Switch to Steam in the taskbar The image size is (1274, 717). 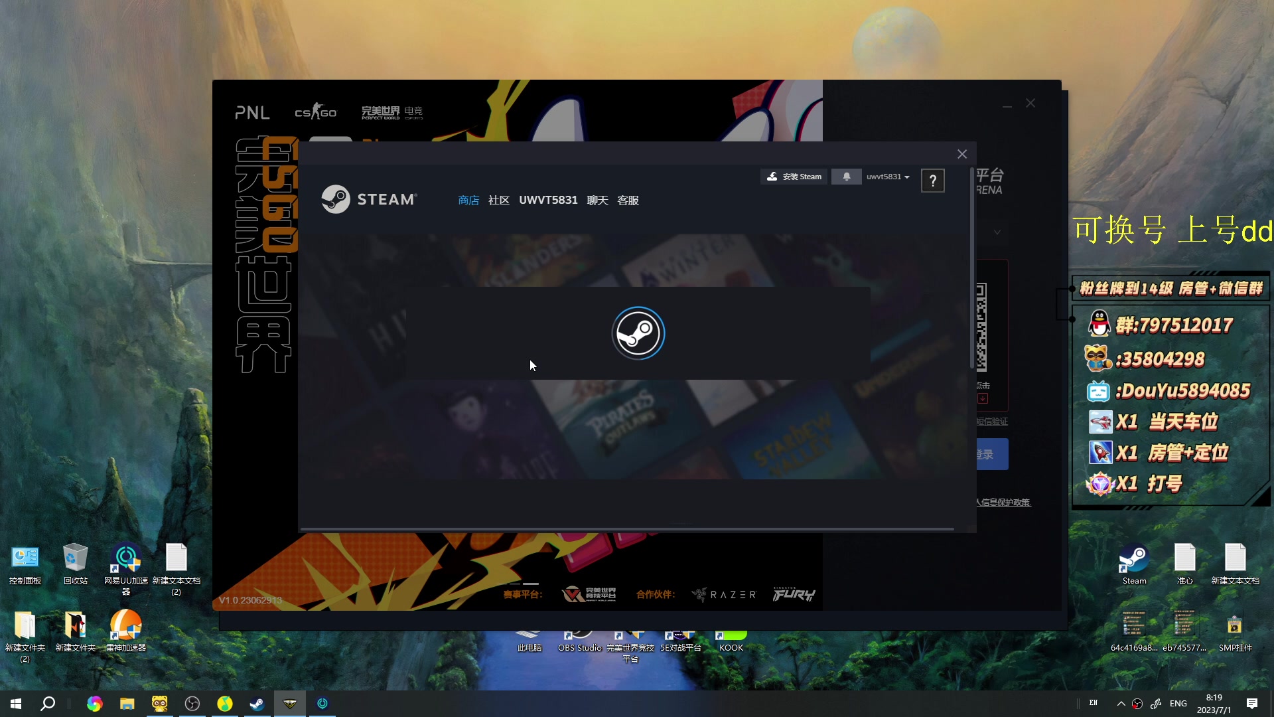[257, 704]
